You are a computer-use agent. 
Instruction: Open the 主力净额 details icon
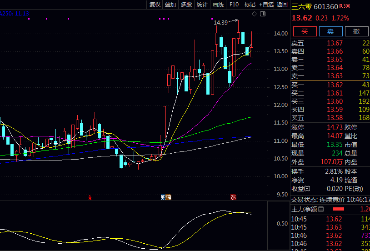pyautogui.click(x=321, y=209)
